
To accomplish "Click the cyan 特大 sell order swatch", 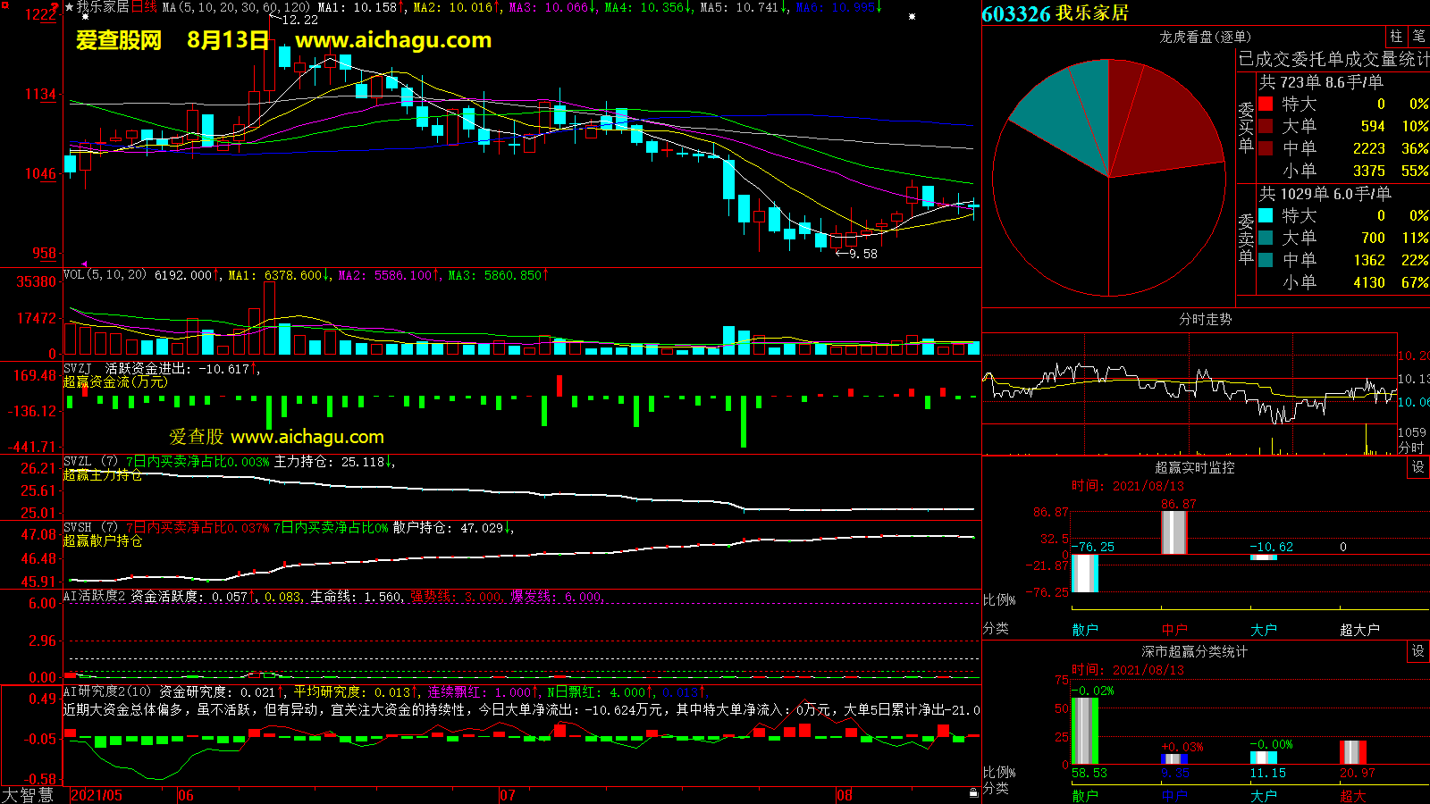I will (1266, 216).
